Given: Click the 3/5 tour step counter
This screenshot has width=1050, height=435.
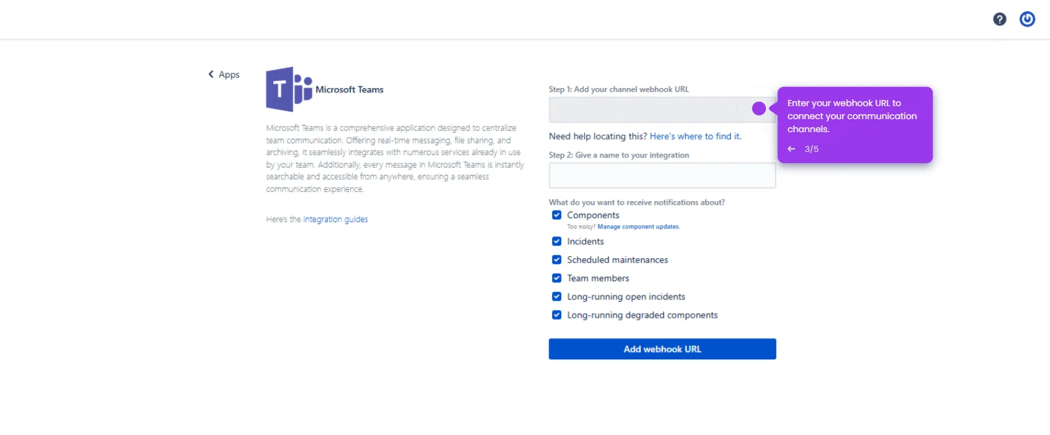Looking at the screenshot, I should tap(812, 149).
